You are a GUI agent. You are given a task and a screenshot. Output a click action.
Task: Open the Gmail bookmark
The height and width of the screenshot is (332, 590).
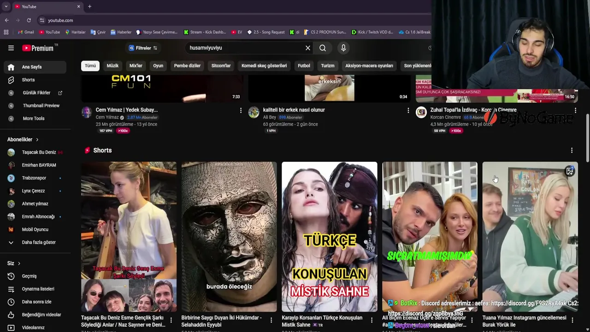pyautogui.click(x=26, y=32)
